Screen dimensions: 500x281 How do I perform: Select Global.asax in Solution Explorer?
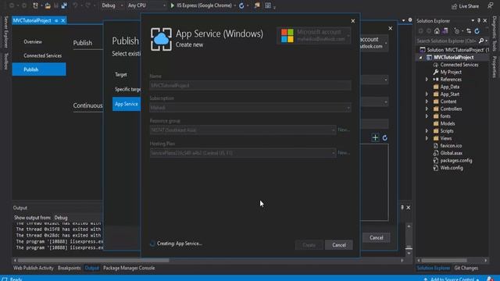click(452, 153)
